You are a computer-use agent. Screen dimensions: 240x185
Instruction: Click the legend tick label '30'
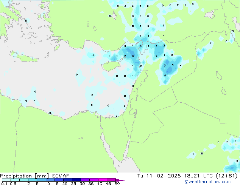pyautogui.click(x=83, y=183)
